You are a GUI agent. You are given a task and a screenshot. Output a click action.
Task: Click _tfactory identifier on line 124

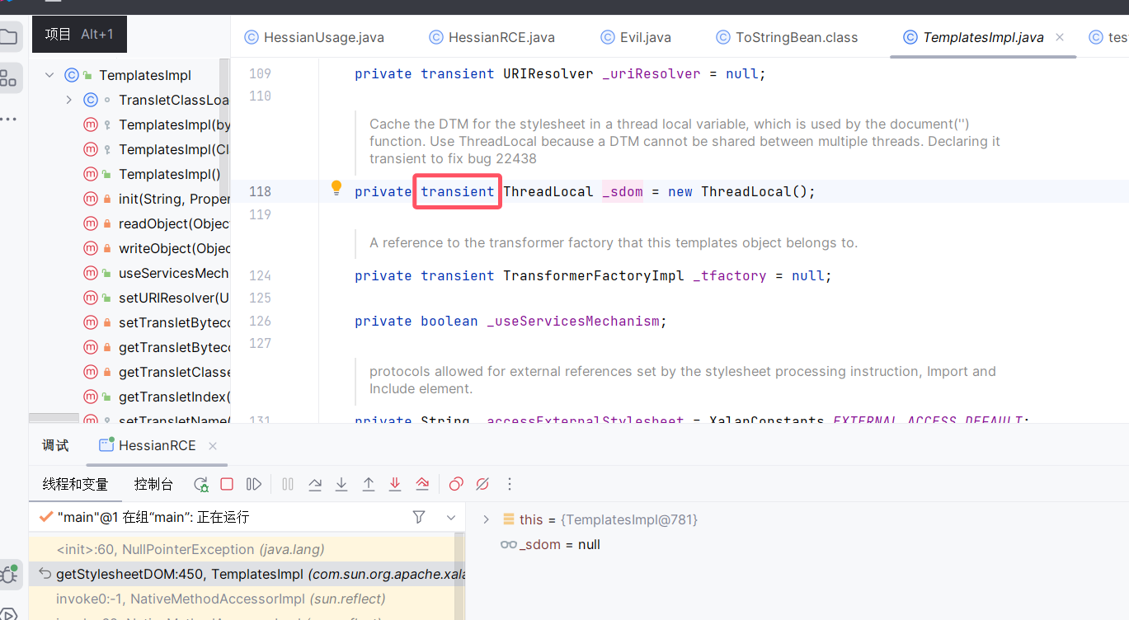729,275
